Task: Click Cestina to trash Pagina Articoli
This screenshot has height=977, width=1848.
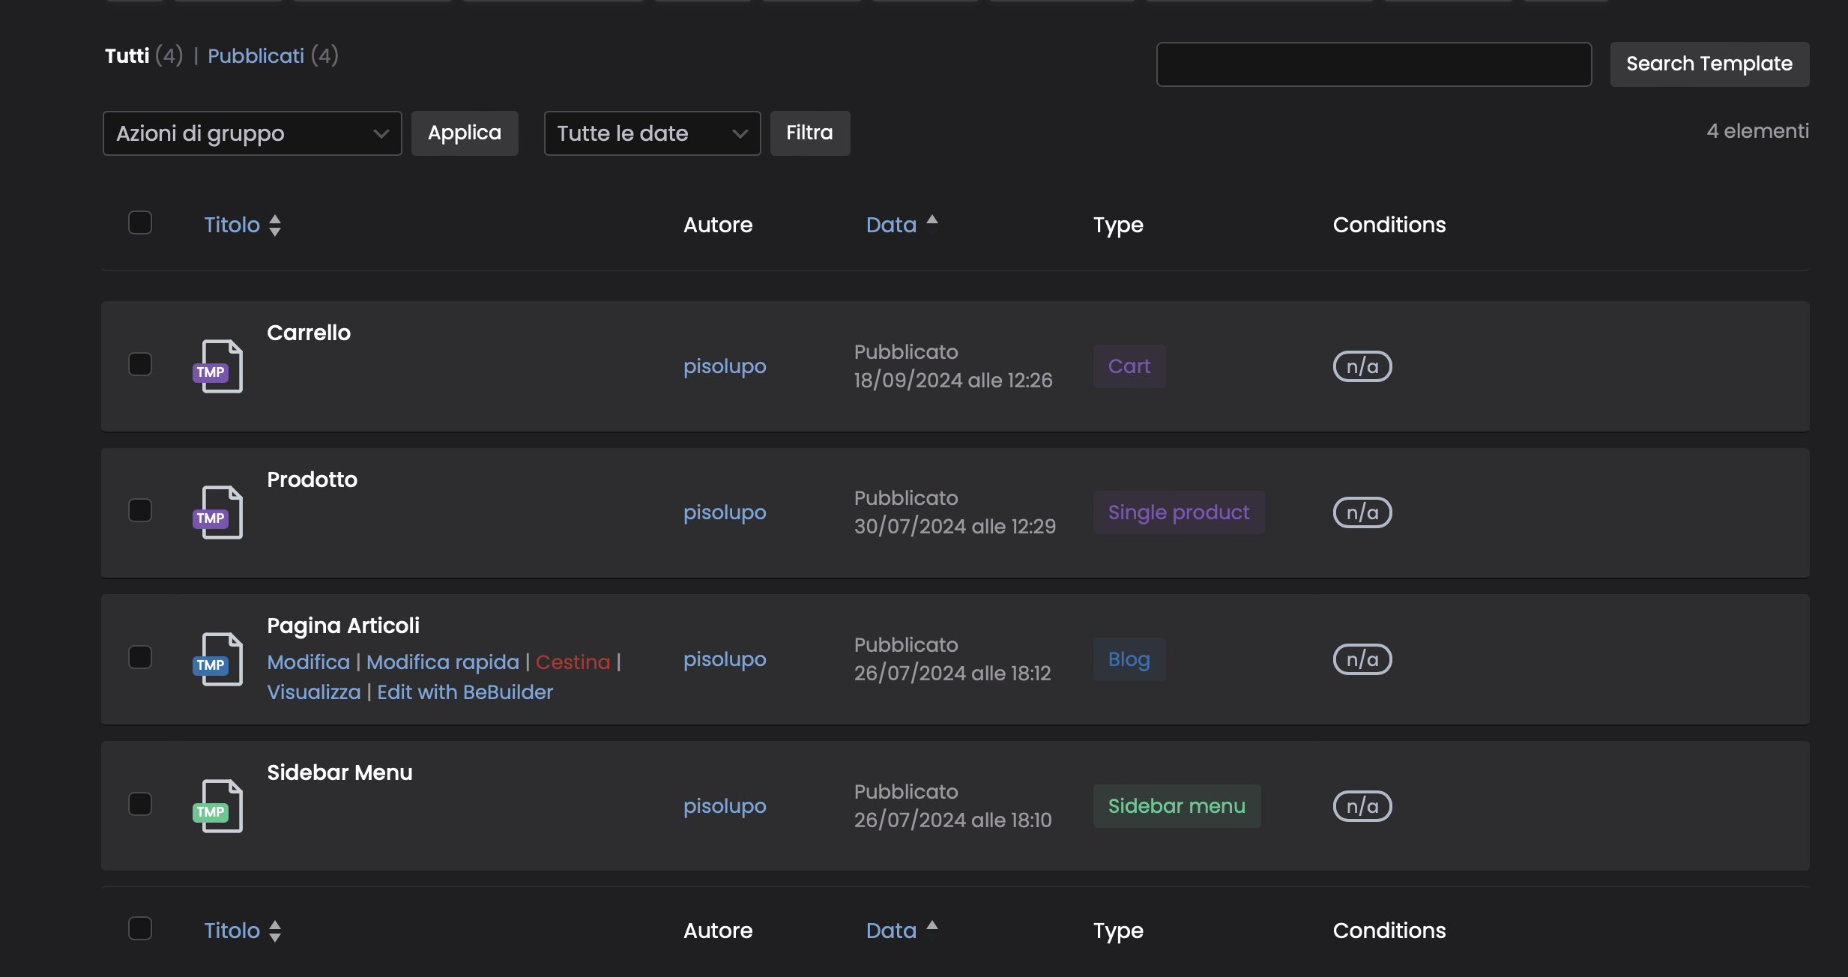Action: pyautogui.click(x=573, y=662)
